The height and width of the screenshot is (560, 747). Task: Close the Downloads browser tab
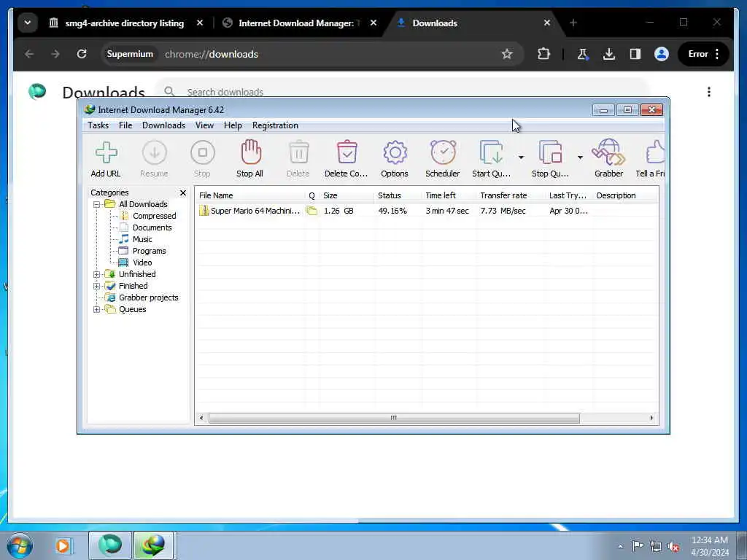[547, 23]
